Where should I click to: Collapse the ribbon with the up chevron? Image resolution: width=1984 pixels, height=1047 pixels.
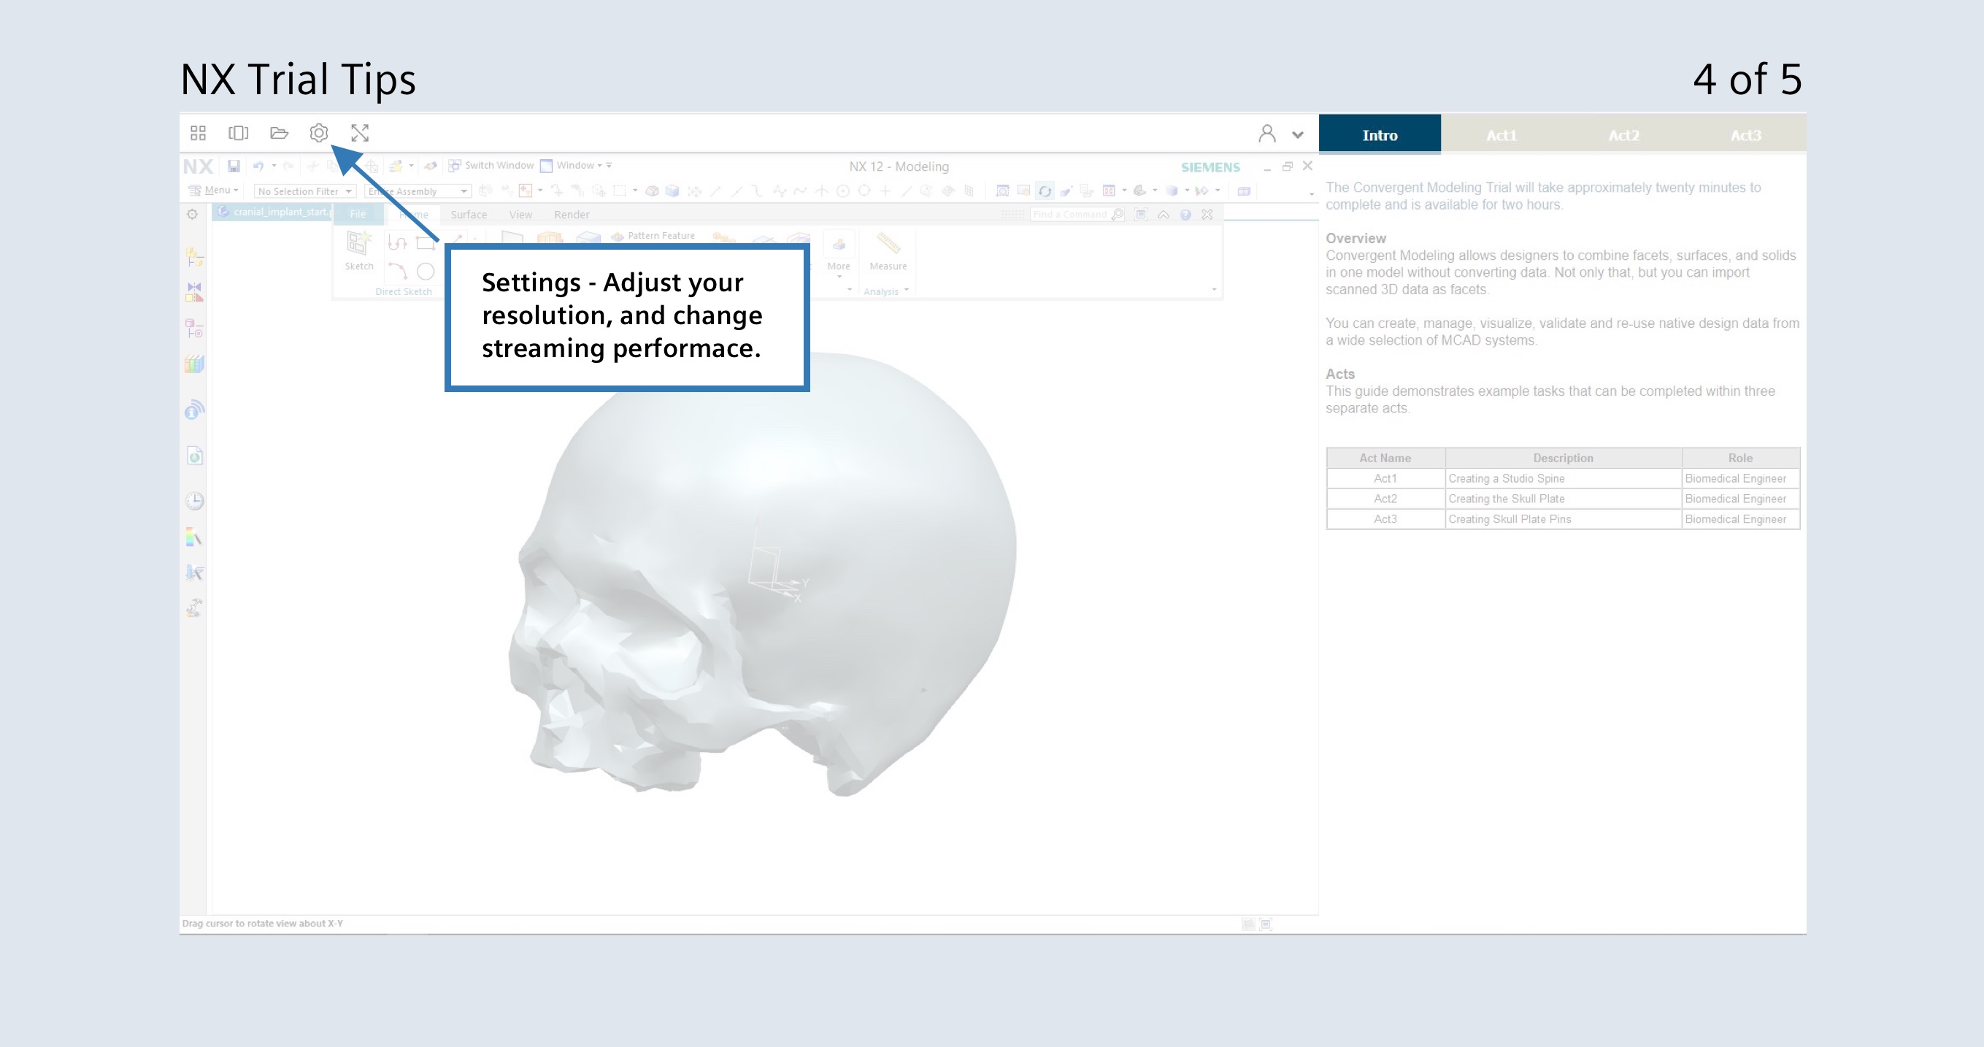click(1164, 215)
